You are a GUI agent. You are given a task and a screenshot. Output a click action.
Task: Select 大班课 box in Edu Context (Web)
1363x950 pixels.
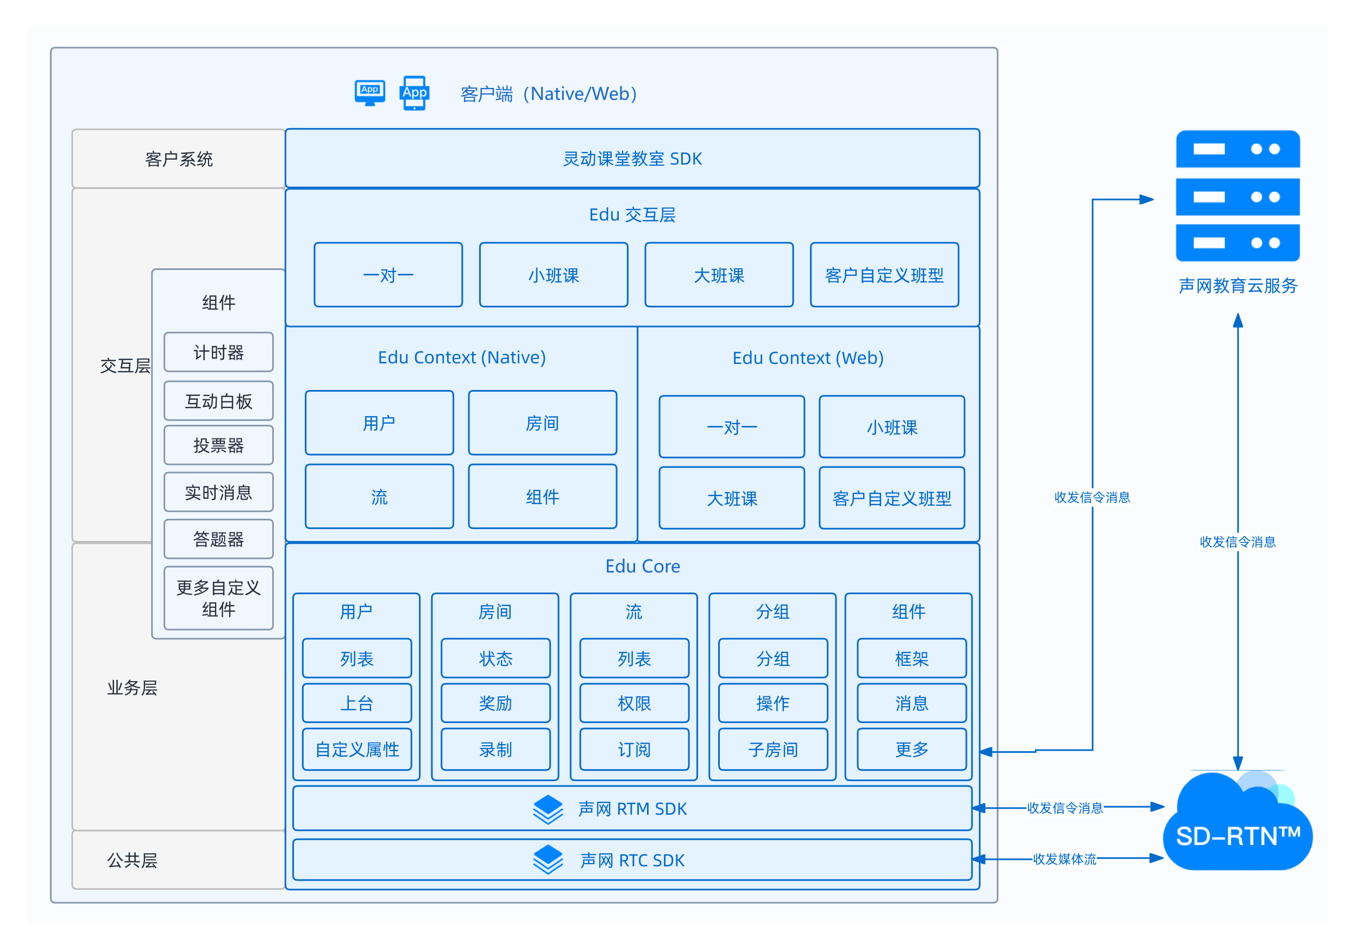732,498
